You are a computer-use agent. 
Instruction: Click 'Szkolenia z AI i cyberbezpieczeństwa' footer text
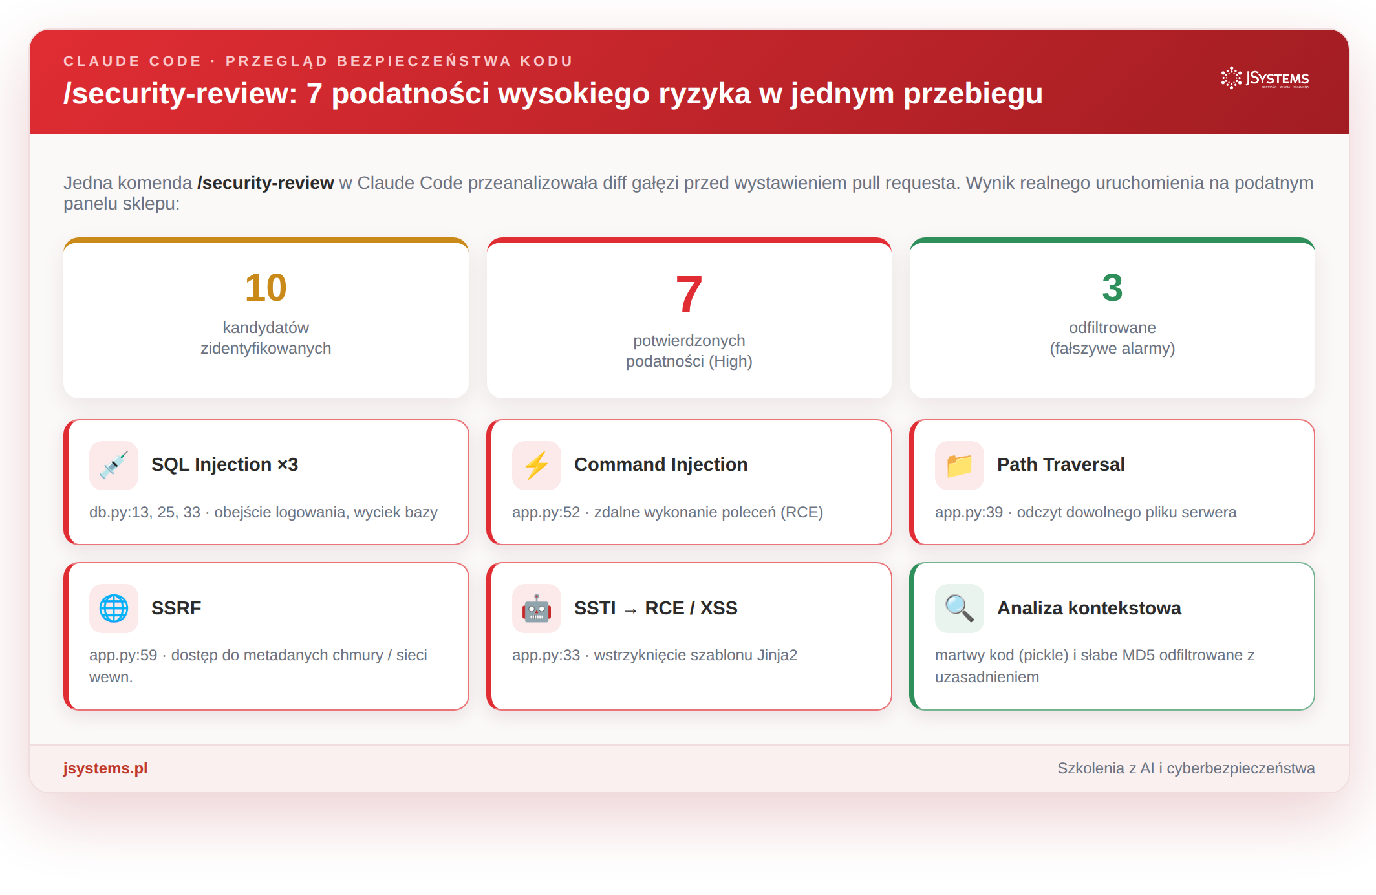(1186, 768)
